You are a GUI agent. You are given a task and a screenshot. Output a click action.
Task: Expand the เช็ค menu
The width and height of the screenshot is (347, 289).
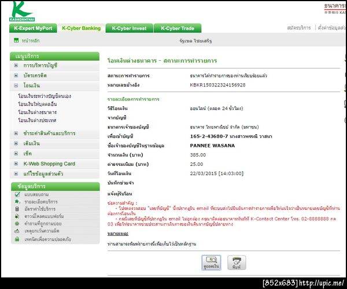click(16, 153)
